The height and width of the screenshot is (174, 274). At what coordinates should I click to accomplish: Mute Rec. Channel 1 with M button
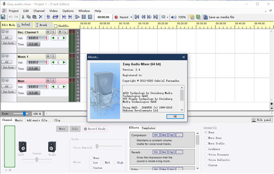(48, 32)
